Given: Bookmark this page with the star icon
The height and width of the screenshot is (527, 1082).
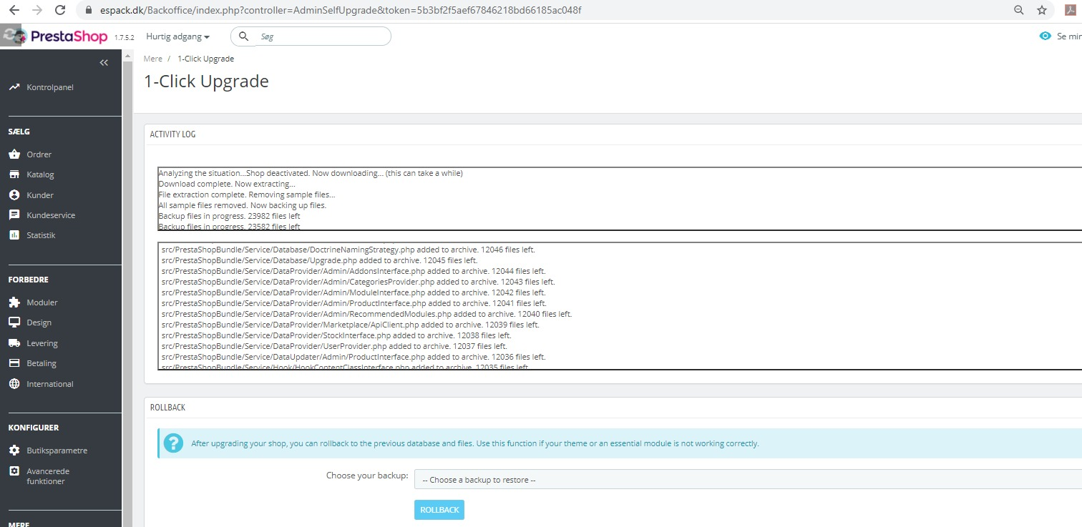Looking at the screenshot, I should 1042,10.
